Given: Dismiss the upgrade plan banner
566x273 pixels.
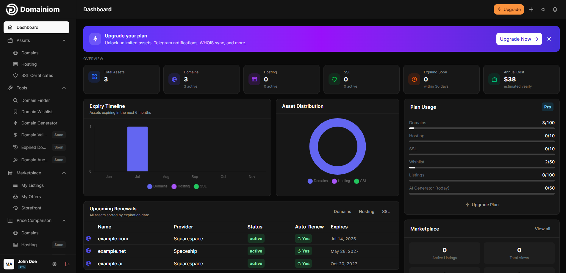Looking at the screenshot, I should point(549,39).
